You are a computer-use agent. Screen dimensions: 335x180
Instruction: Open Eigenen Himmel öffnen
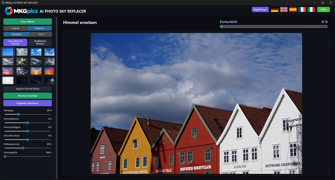click(x=28, y=89)
